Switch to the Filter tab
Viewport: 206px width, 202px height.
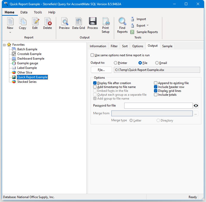click(114, 46)
